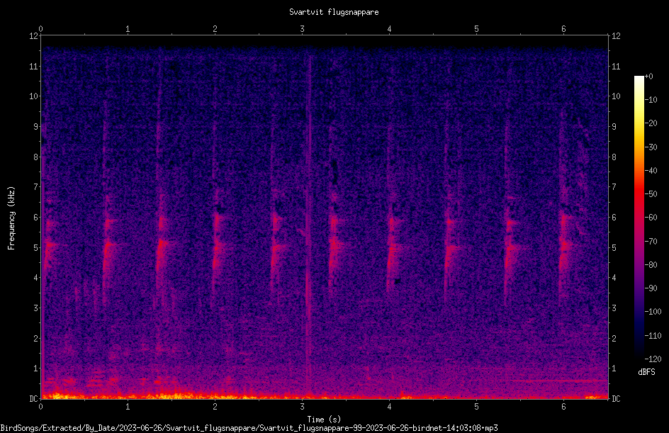Viewport: 669px width, 433px height.
Task: Click the 'DC' label on the right frequency axis
Action: [x=616, y=399]
